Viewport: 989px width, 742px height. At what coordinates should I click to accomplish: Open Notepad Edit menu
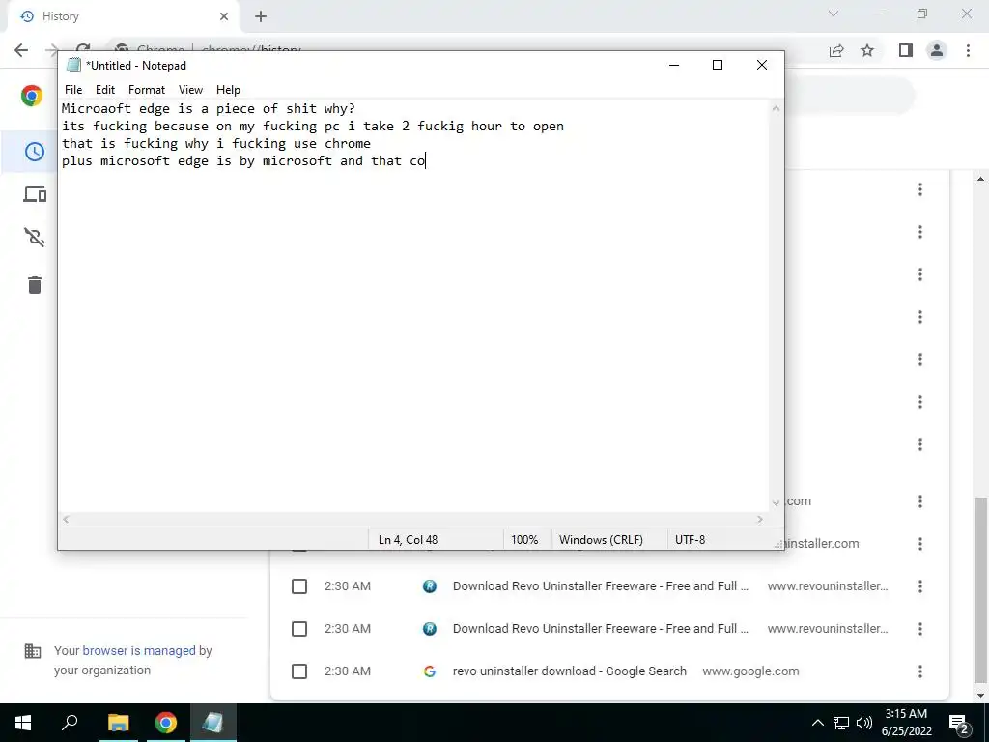pos(104,90)
